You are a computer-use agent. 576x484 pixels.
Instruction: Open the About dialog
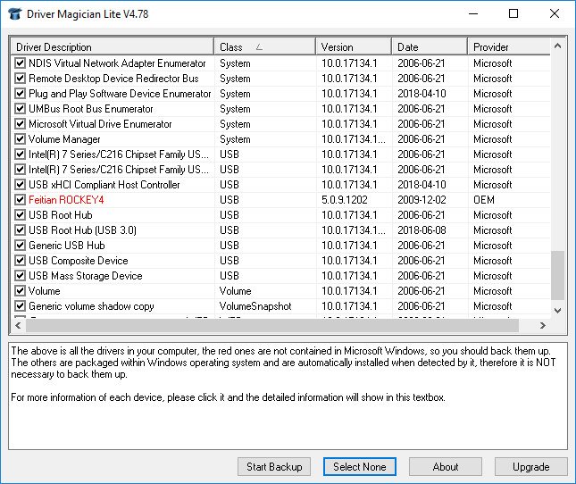446,466
